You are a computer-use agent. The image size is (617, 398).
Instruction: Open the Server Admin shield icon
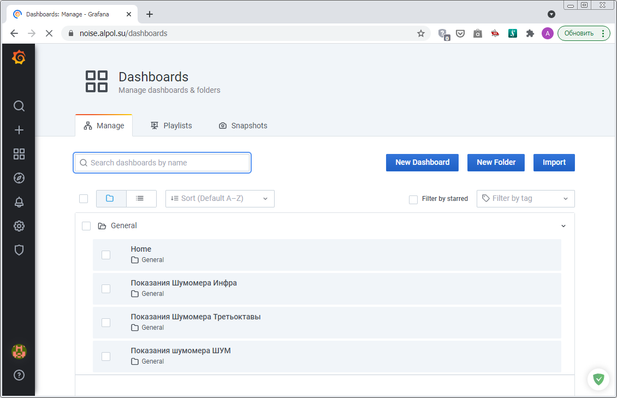pyautogui.click(x=19, y=250)
